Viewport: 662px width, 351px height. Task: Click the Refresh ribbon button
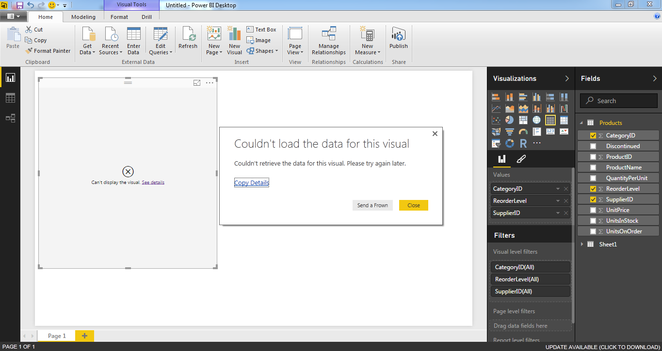188,39
